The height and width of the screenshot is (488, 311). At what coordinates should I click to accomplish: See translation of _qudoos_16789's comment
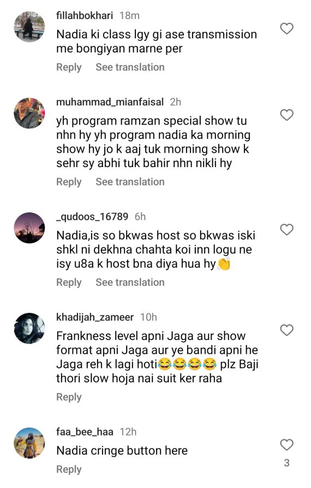(130, 282)
